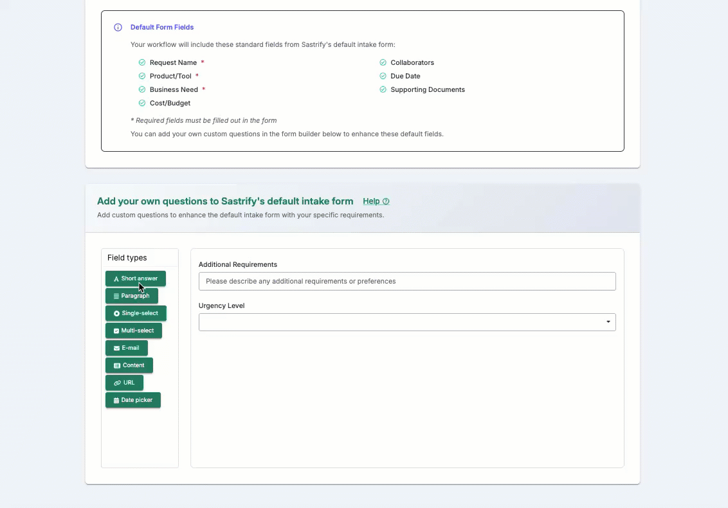The width and height of the screenshot is (728, 508).
Task: Click the Field types panel heading
Action: [127, 258]
